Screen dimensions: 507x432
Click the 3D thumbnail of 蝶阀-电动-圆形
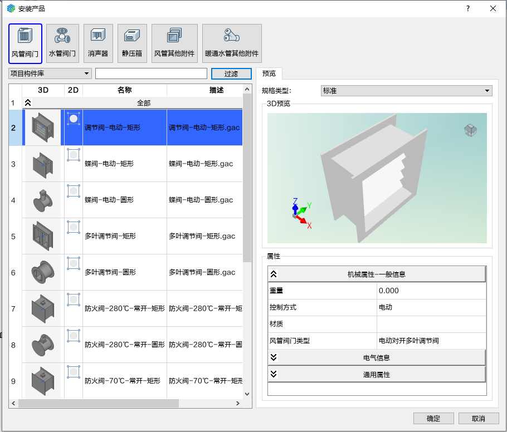(x=43, y=200)
